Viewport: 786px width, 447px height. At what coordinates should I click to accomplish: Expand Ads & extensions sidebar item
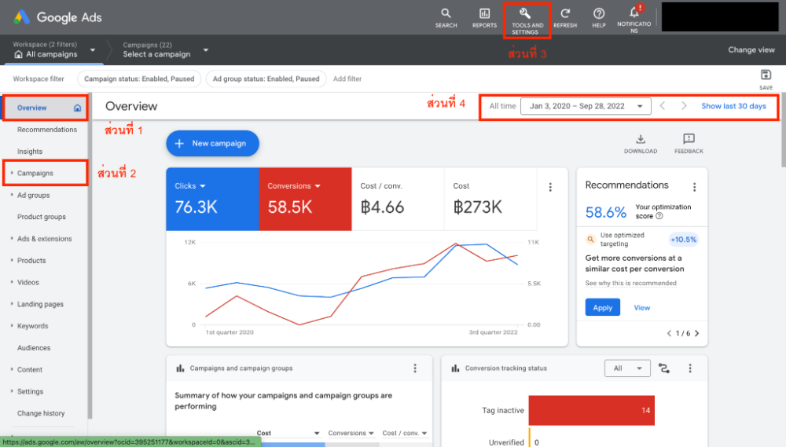(x=12, y=239)
